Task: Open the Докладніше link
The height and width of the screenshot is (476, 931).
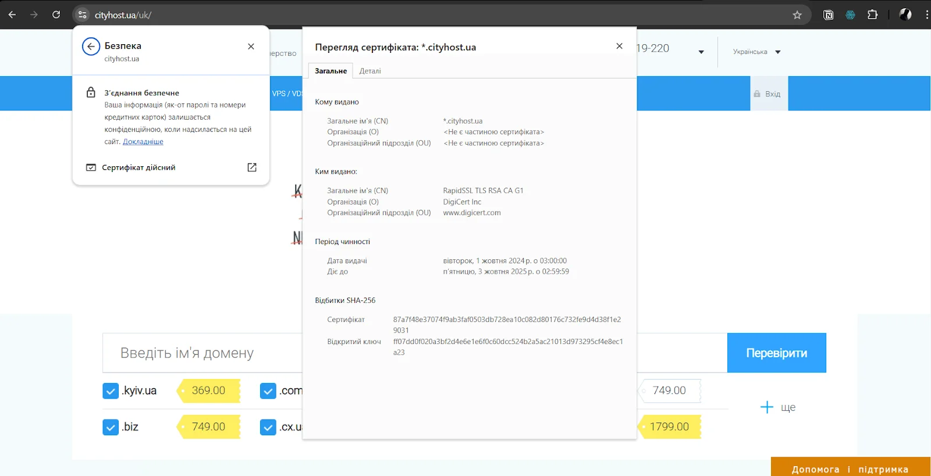Action: pyautogui.click(x=143, y=142)
